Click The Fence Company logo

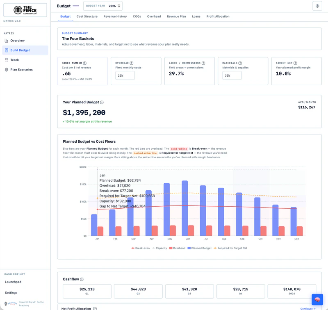pyautogui.click(x=25, y=10)
